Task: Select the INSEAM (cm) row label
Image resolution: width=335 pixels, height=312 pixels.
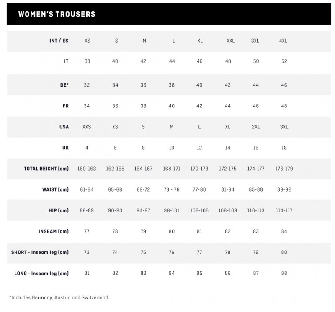Action: pyautogui.click(x=54, y=231)
